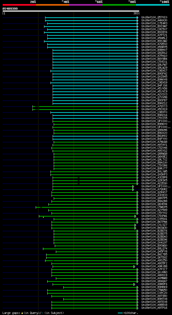Image resolution: width=172 pixels, height=315 pixels.
Task: Select hit UniRef100_Q570C0
Action: 154,18
